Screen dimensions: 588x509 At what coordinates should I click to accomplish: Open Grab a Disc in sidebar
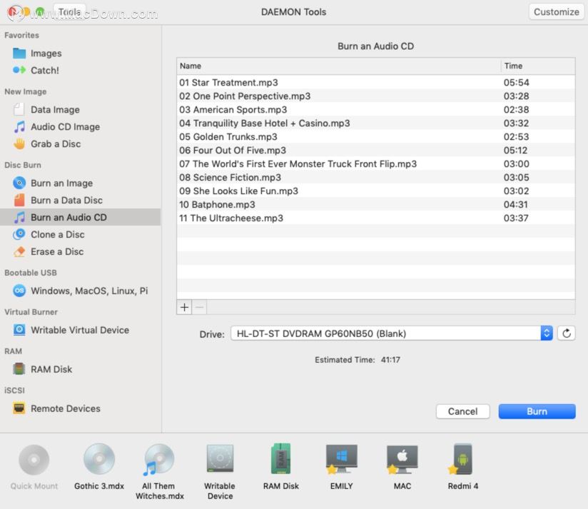[56, 143]
